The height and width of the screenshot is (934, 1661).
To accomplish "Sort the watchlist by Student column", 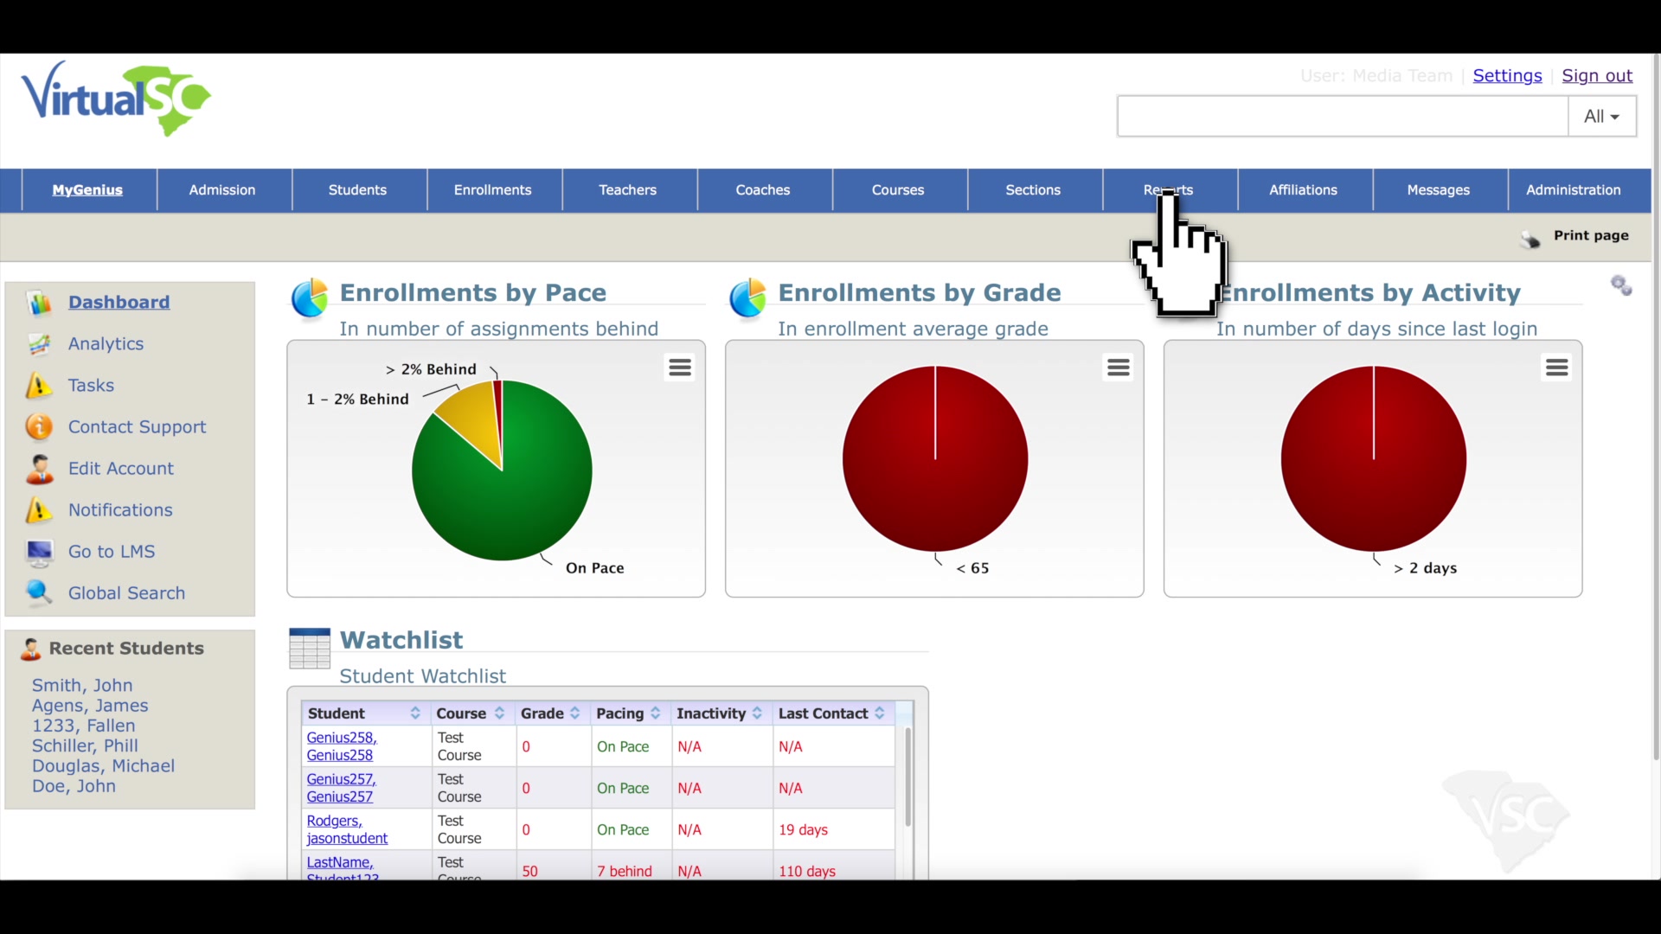I will tap(365, 713).
